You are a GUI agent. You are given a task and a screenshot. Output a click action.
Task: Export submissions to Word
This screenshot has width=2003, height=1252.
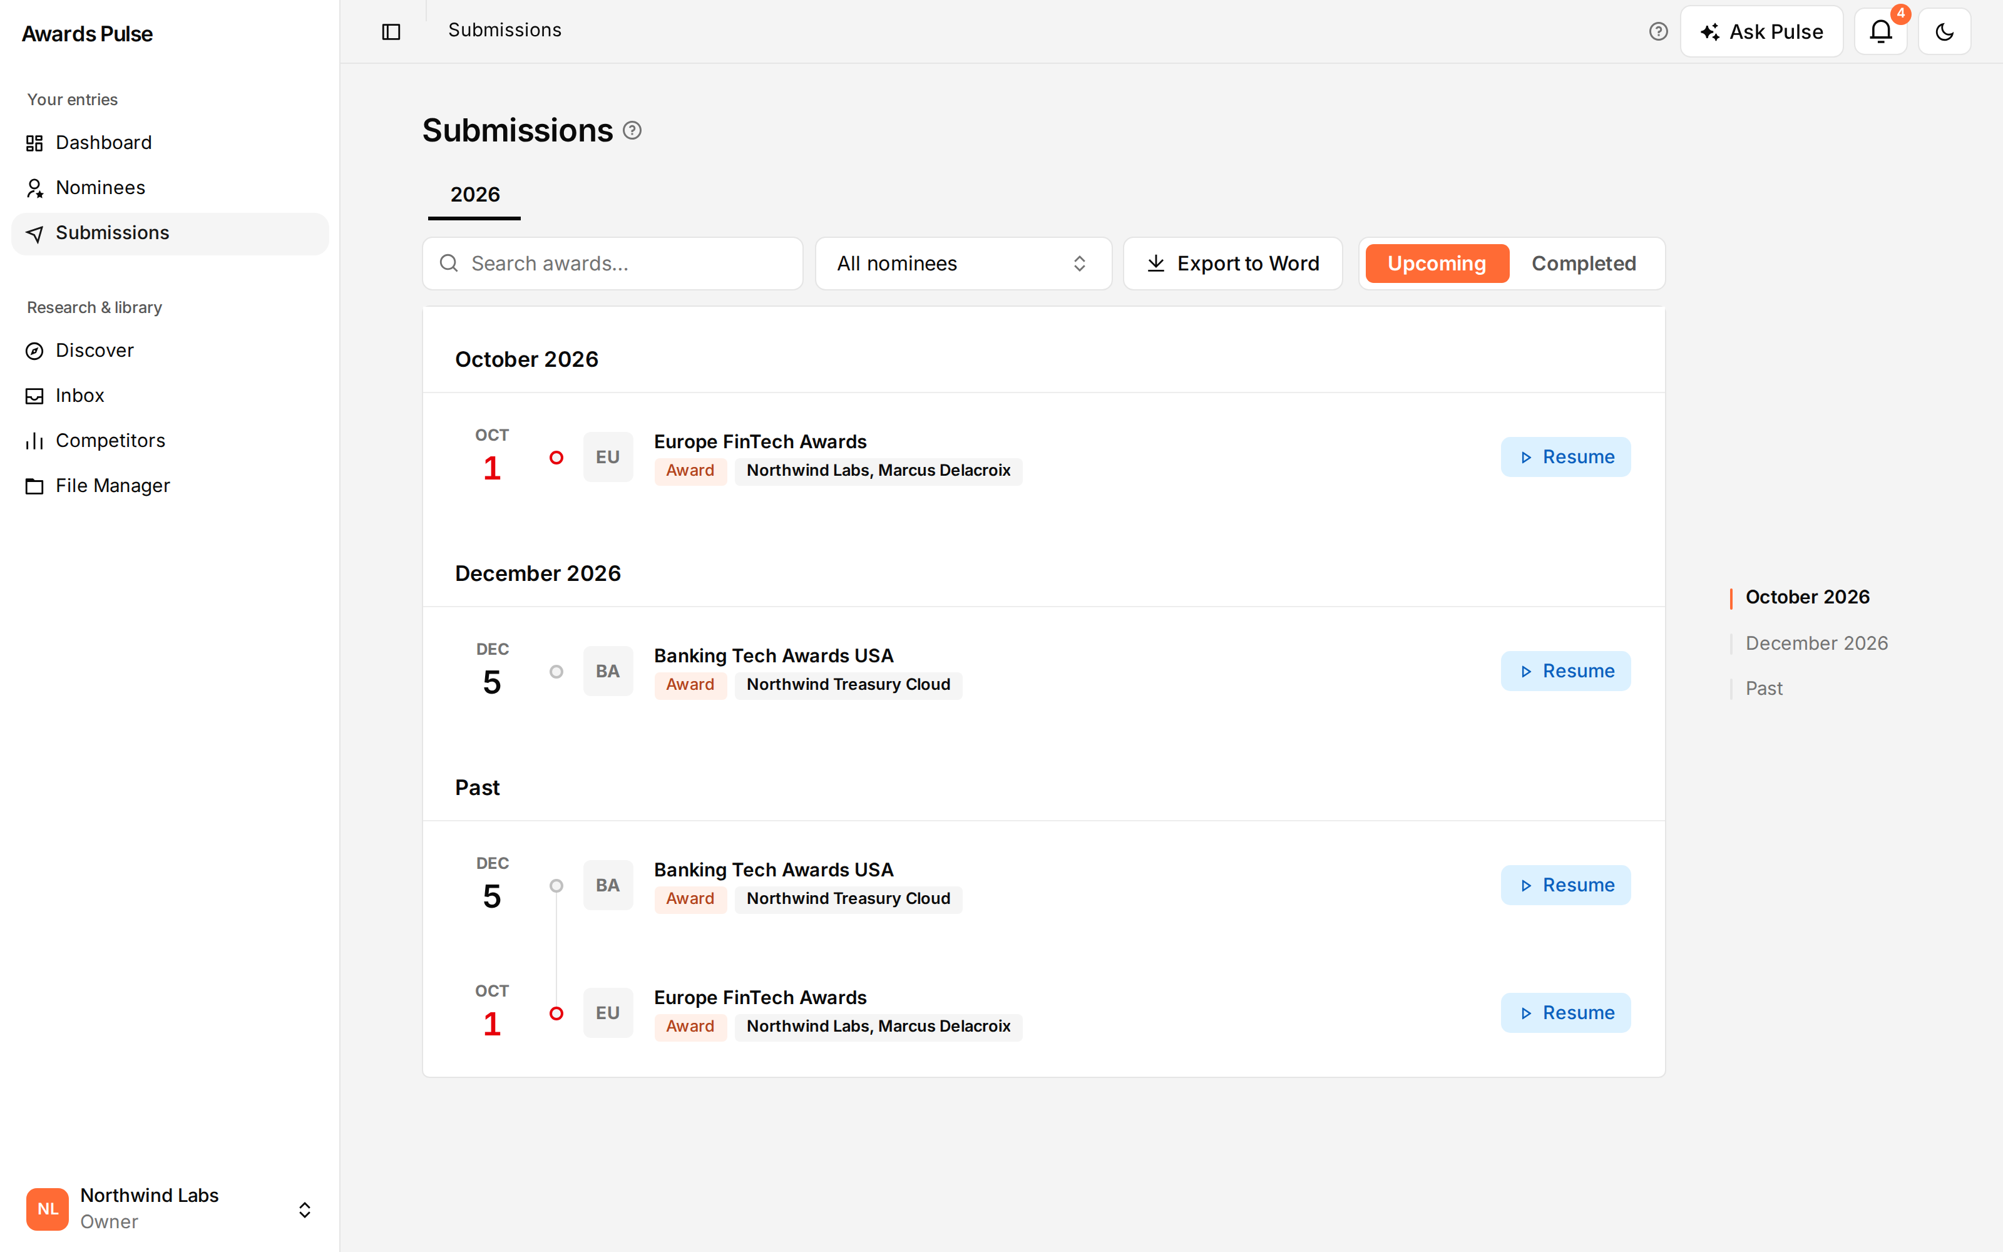point(1232,264)
